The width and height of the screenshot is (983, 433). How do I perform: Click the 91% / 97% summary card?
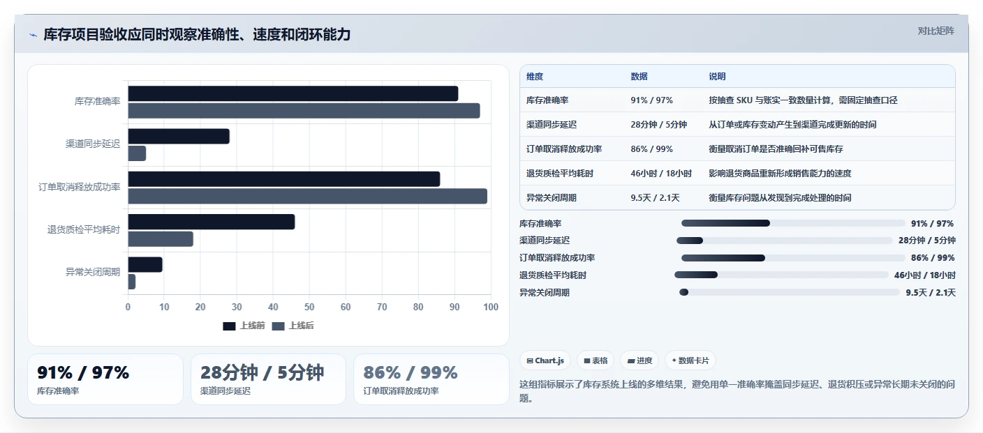point(105,379)
